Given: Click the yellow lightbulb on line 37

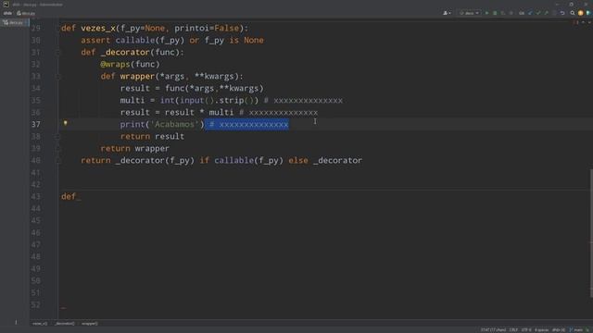Looking at the screenshot, I should (x=66, y=123).
